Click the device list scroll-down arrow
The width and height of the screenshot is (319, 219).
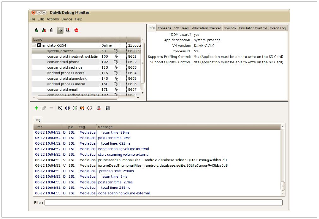point(143,93)
